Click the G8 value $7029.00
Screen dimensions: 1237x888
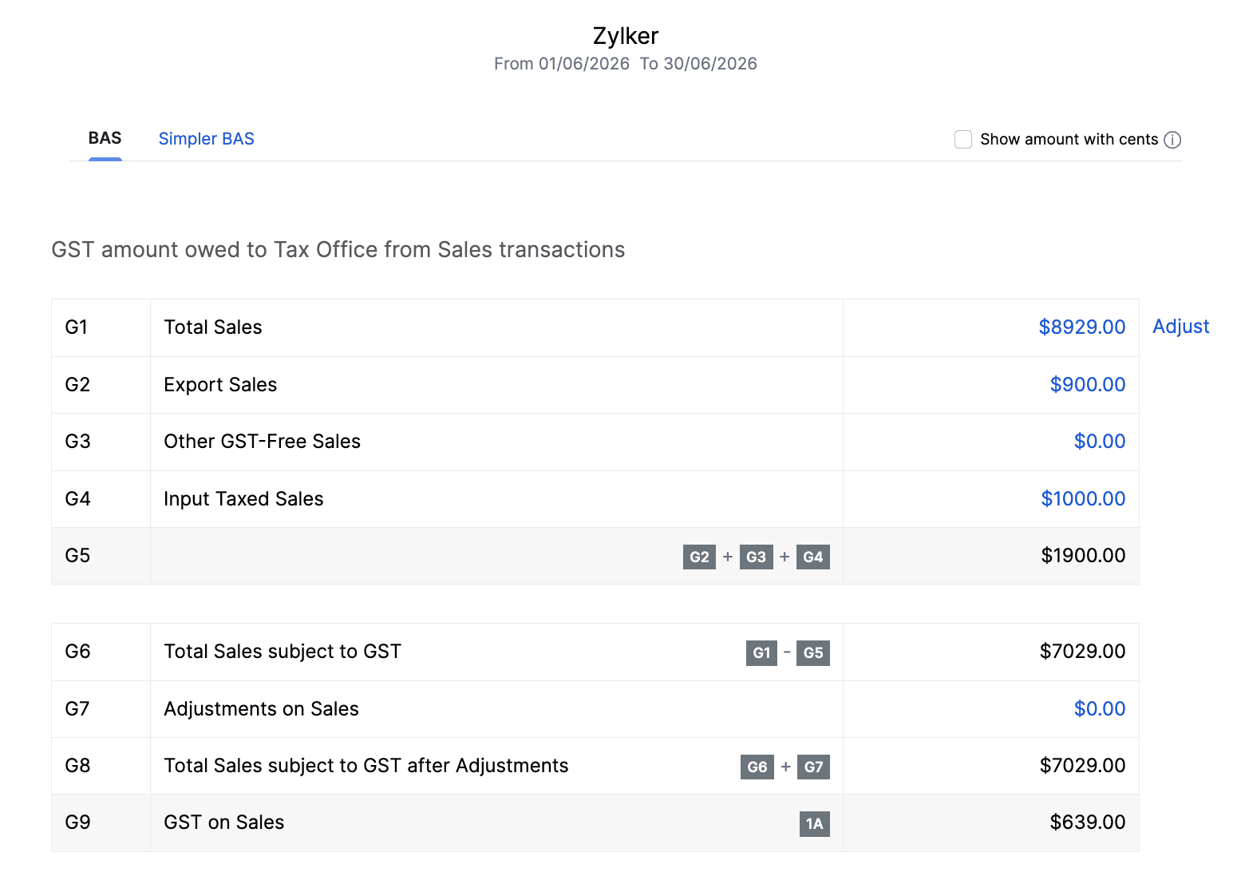(1082, 766)
